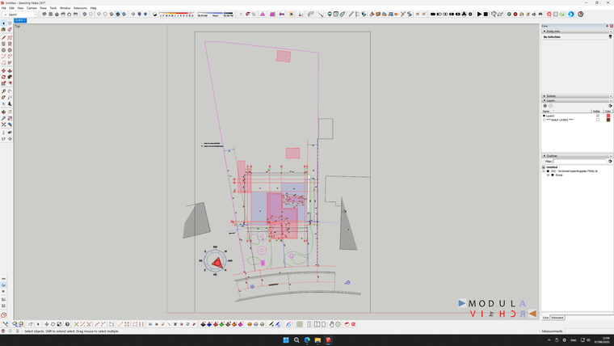This screenshot has height=346, width=614.
Task: Click the blue round extension icon
Action: tap(571, 14)
